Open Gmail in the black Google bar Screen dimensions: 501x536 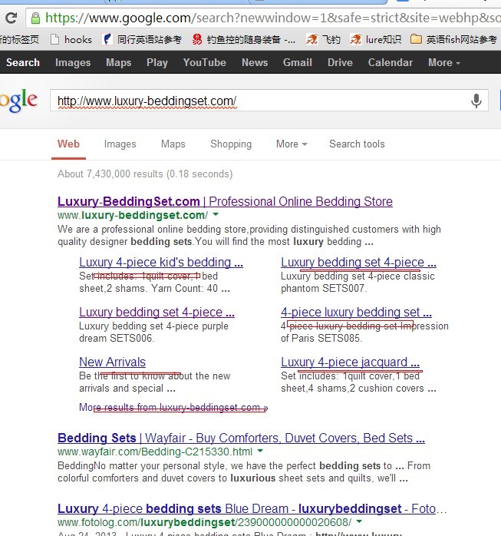pos(298,62)
